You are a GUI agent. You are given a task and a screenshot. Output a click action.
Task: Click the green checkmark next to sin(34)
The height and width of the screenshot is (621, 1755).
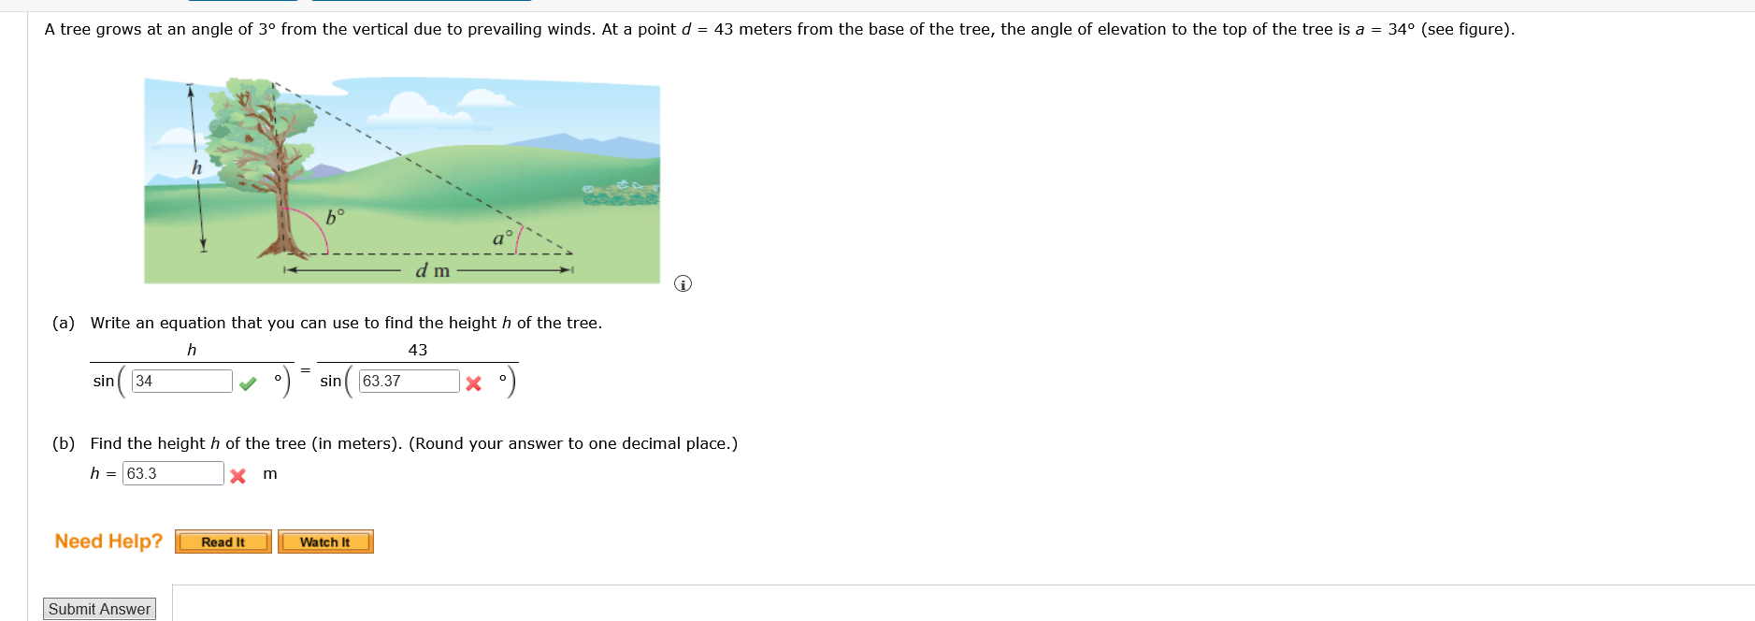[x=249, y=382]
